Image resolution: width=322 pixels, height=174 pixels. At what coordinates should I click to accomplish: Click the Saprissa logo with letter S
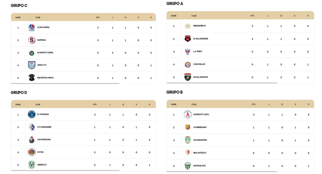click(x=32, y=40)
